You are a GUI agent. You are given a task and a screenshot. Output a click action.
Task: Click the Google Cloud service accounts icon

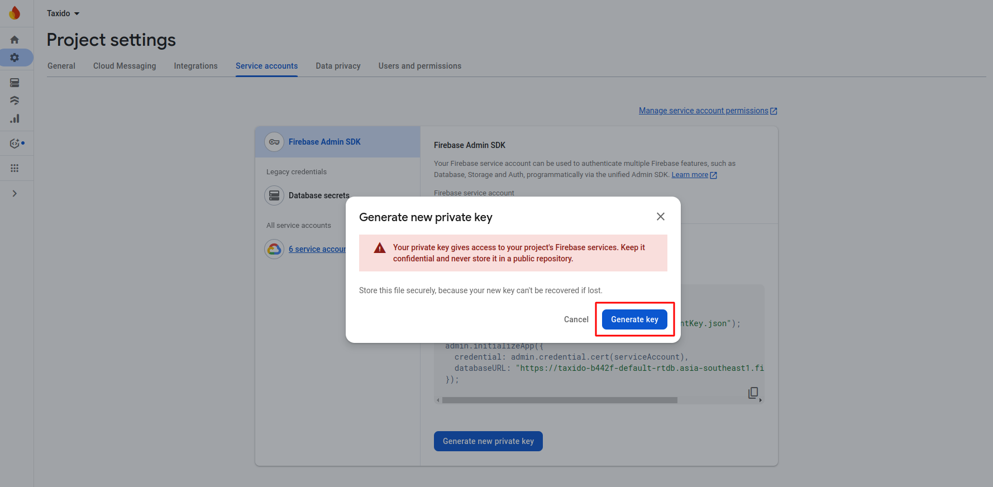click(274, 249)
